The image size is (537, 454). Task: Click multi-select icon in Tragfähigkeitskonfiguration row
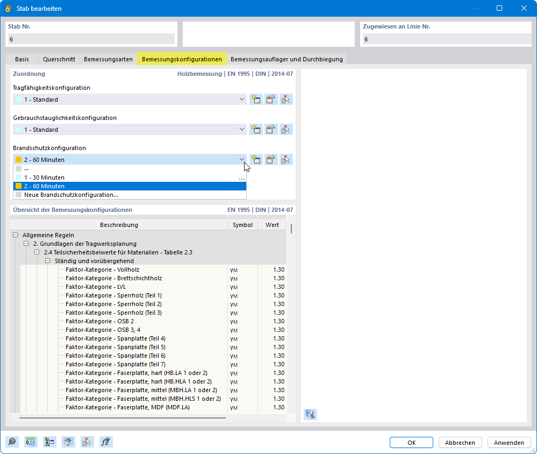(285, 100)
